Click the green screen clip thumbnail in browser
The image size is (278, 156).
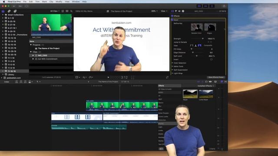[x=51, y=25]
